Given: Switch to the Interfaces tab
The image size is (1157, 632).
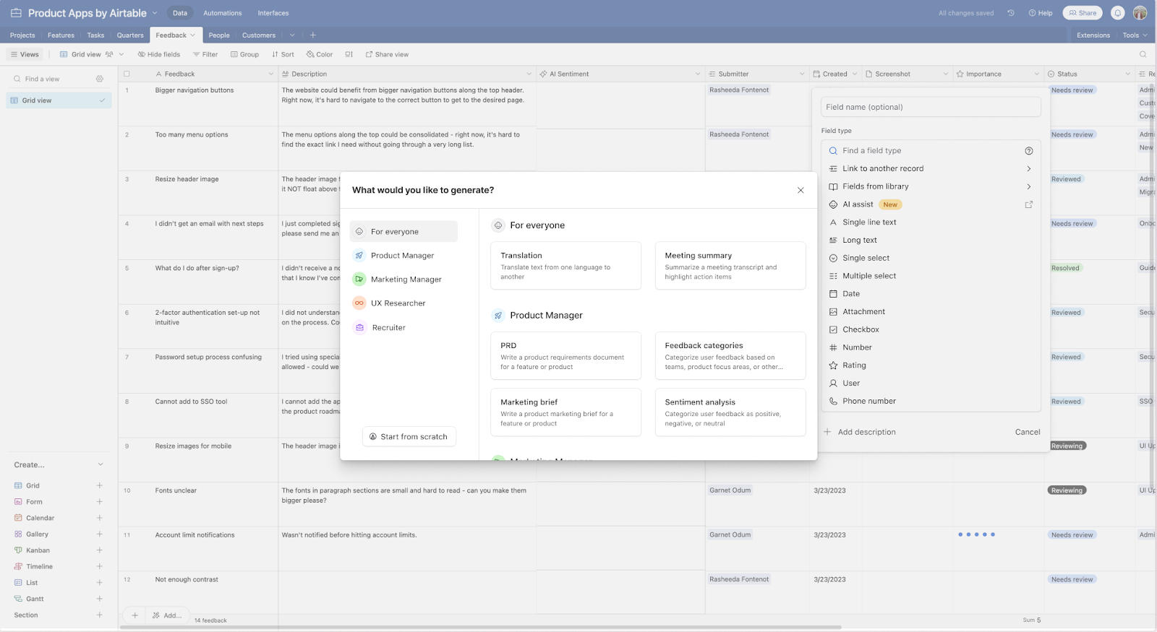Looking at the screenshot, I should tap(273, 13).
